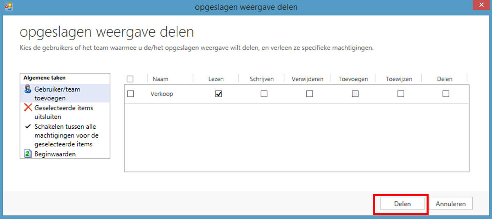Enable Schrijven permission for Verkoop
The image size is (492, 219).
pos(264,94)
